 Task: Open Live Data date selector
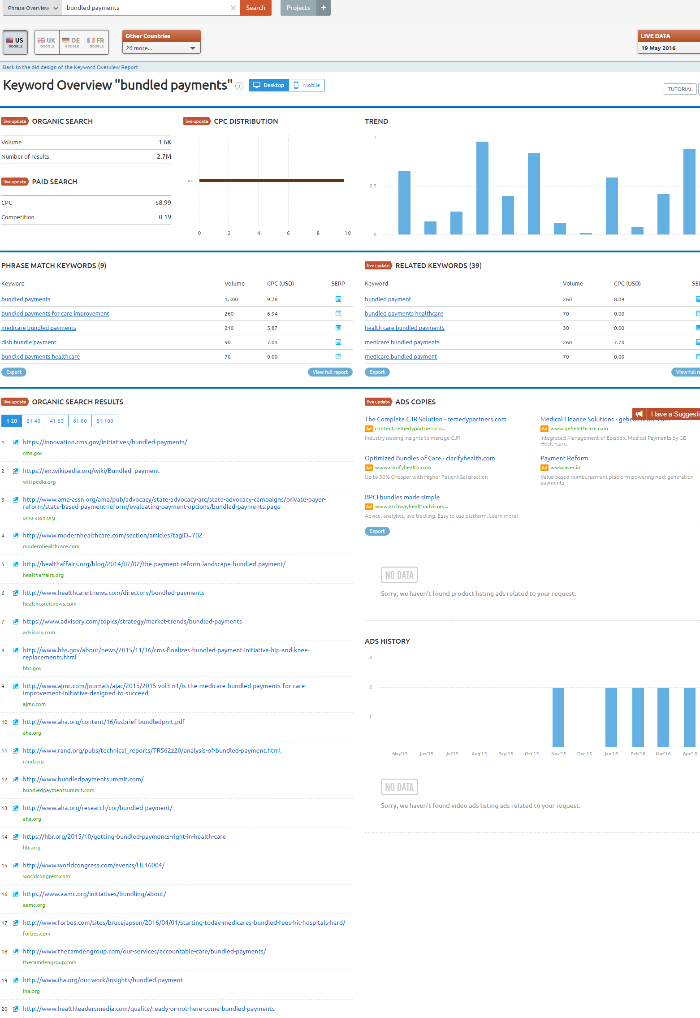[669, 48]
